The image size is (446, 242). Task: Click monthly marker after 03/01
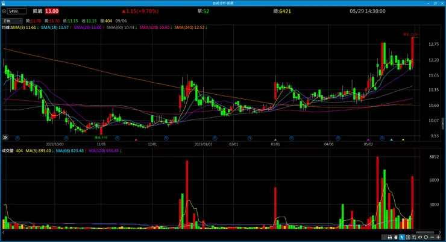tap(292, 138)
